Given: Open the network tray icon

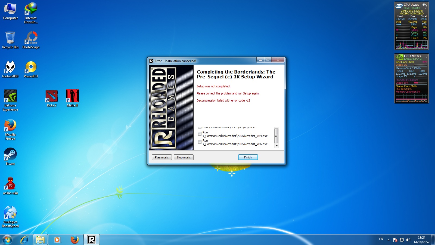Looking at the screenshot, I should click(402, 240).
